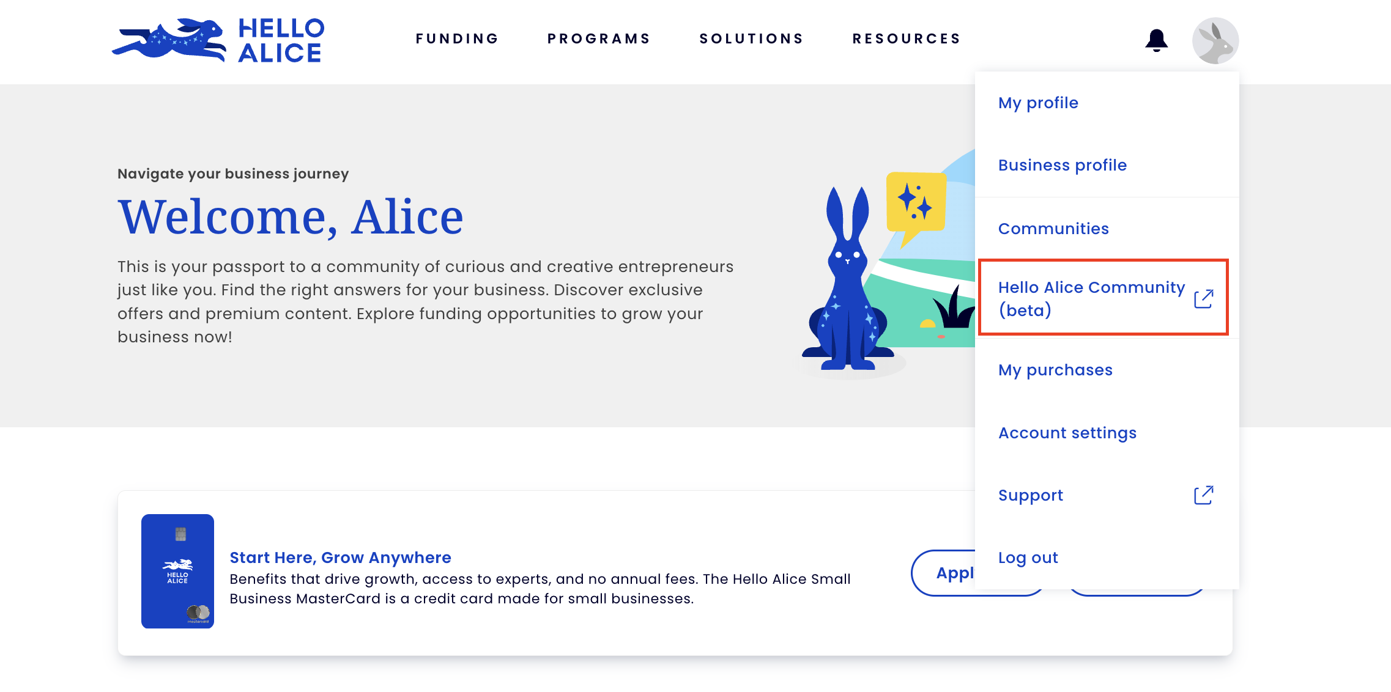Click external link icon beside Hello Alice Community

tap(1203, 298)
